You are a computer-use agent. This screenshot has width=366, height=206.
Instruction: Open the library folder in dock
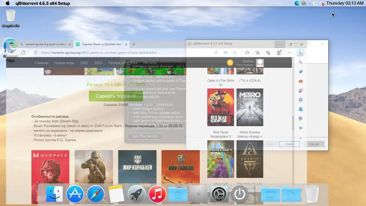click(x=178, y=195)
